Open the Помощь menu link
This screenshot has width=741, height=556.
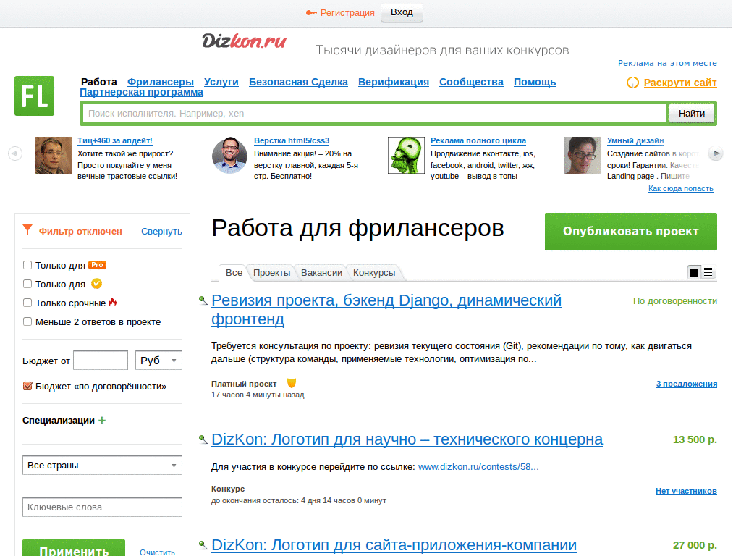(535, 82)
